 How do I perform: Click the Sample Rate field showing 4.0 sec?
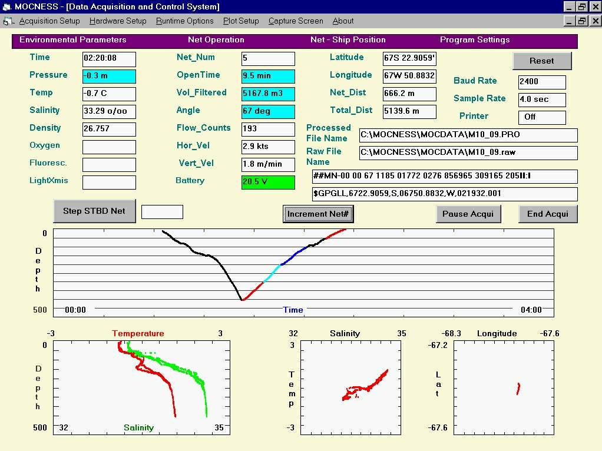click(x=542, y=100)
